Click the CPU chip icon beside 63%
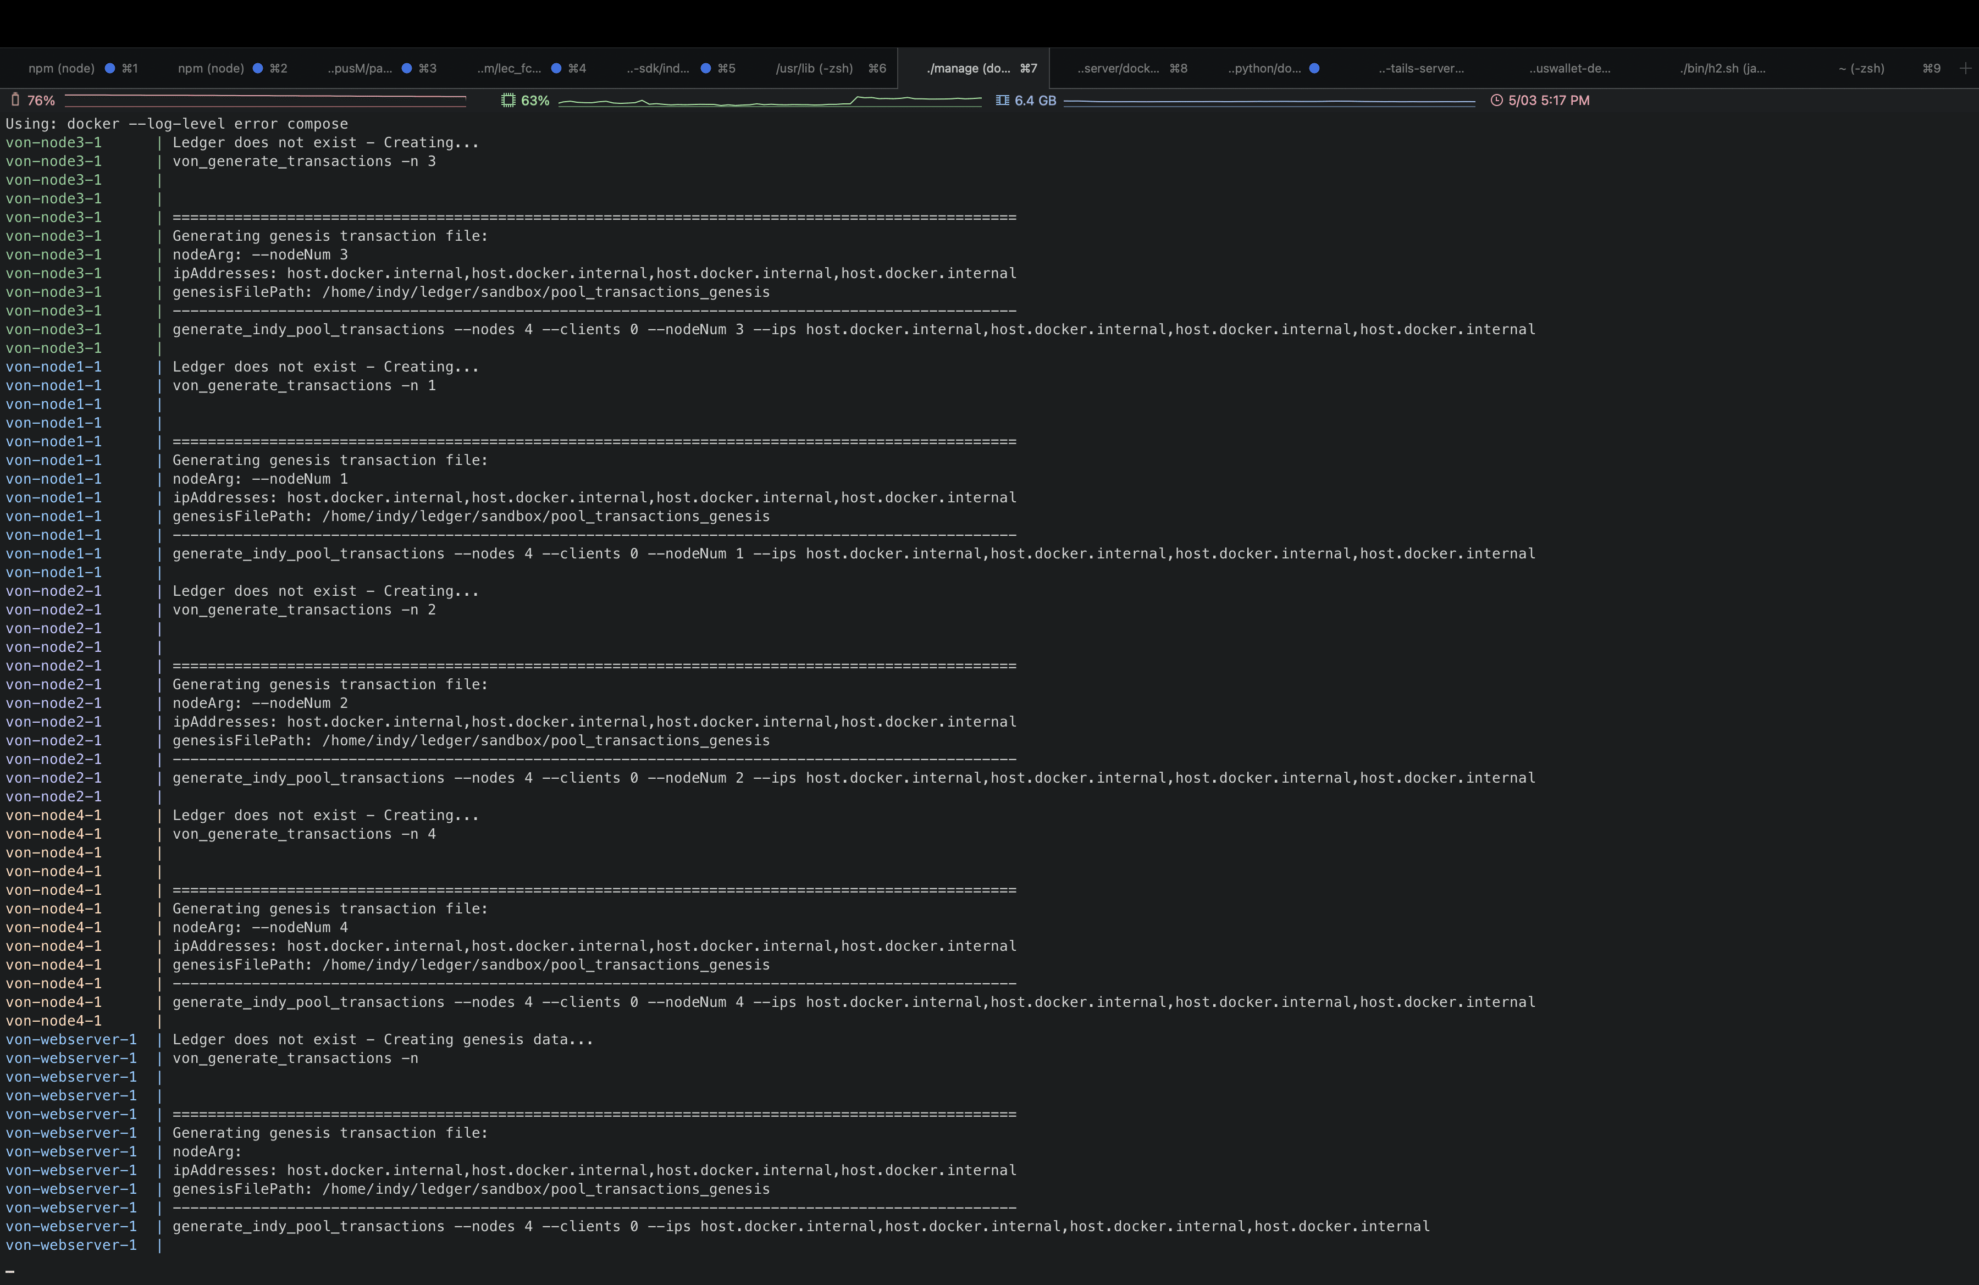The width and height of the screenshot is (1979, 1285). pos(508,99)
